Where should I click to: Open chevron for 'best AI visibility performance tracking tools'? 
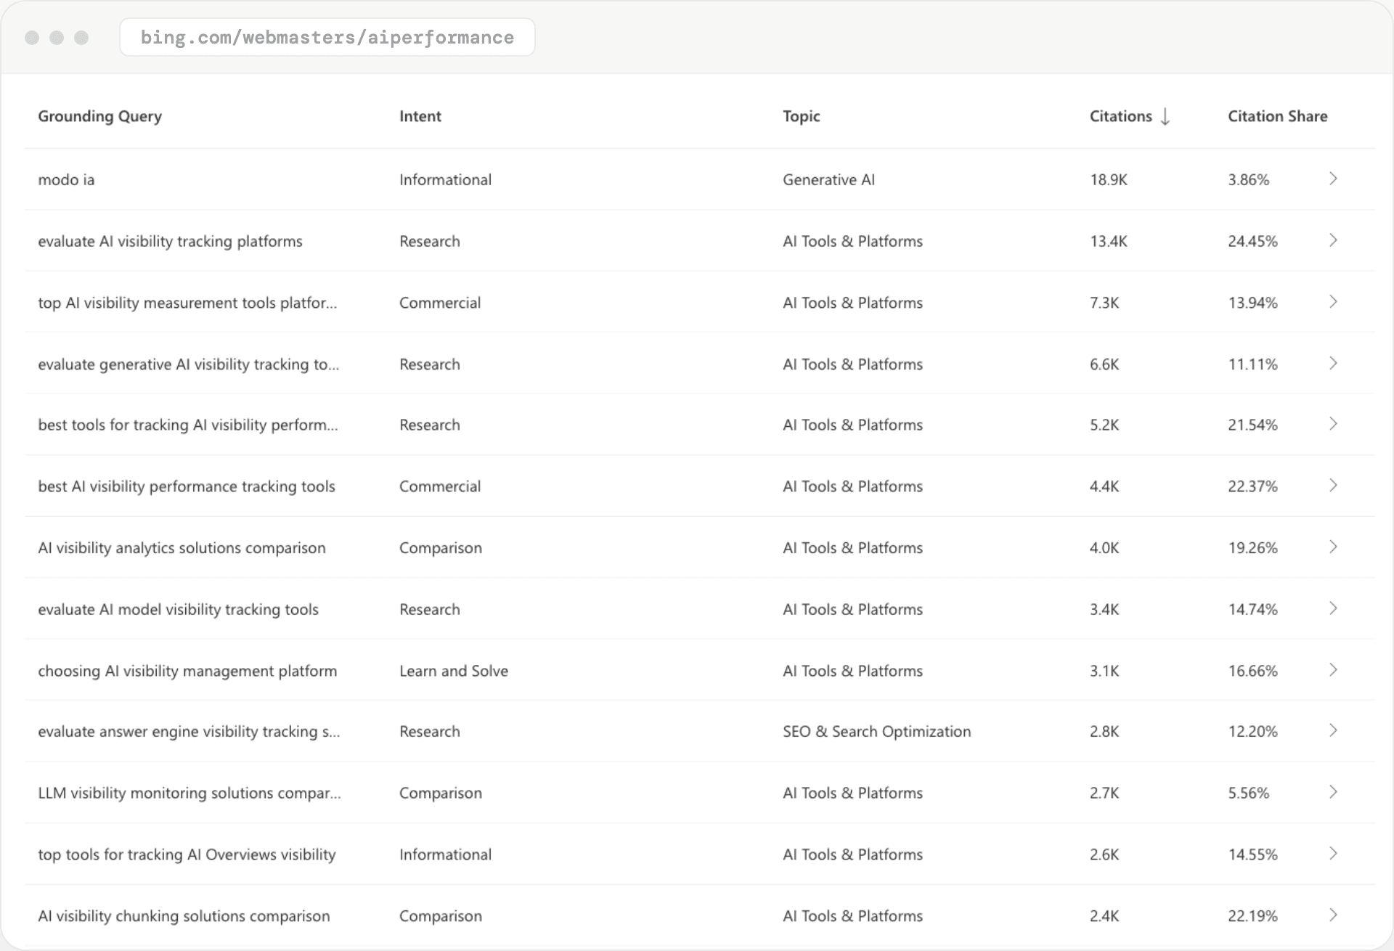(x=1333, y=486)
